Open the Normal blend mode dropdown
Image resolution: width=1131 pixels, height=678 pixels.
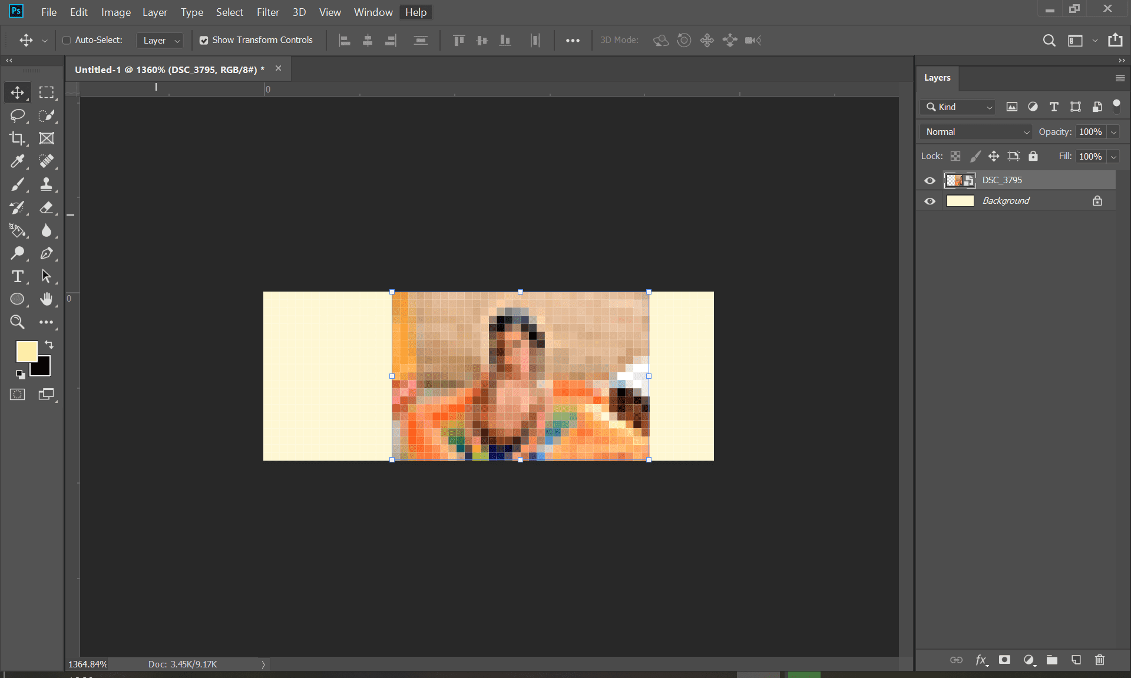(975, 132)
